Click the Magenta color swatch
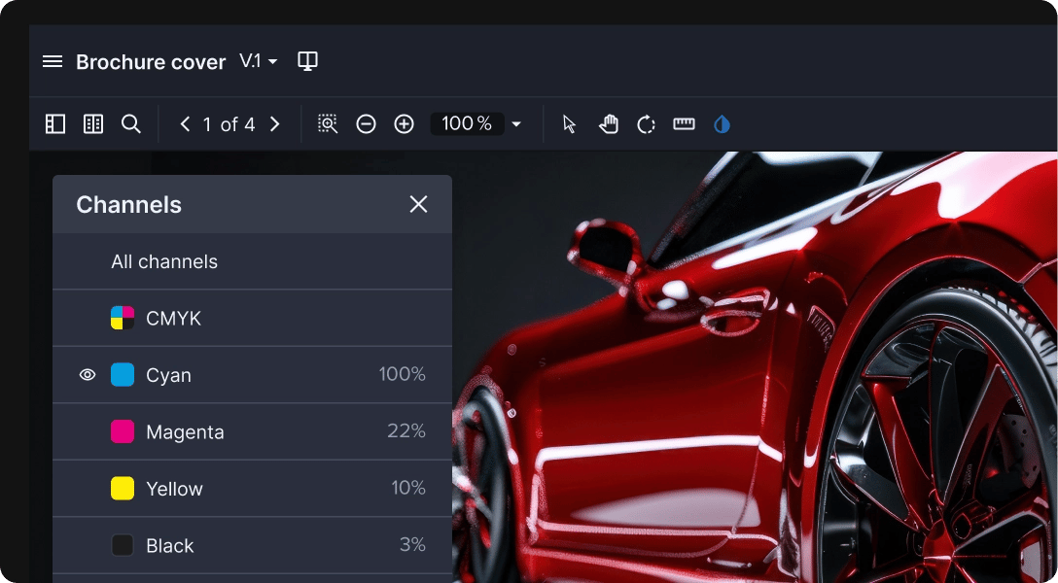1058x583 pixels. (x=123, y=432)
